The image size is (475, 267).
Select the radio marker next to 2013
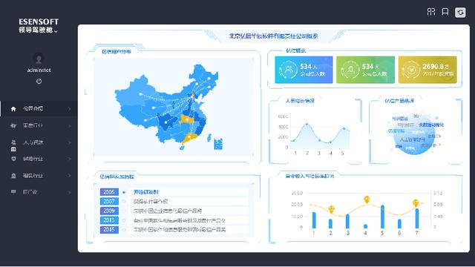[x=124, y=220]
